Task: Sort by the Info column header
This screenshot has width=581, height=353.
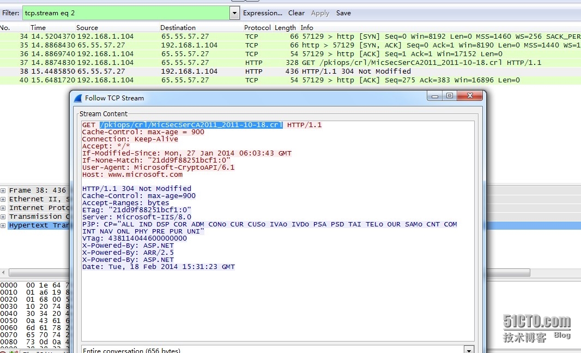Action: point(307,27)
